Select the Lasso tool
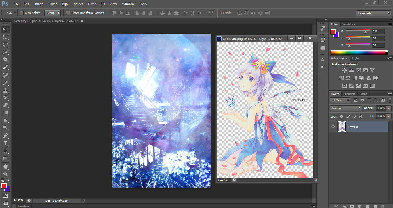The width and height of the screenshot is (393, 208). tap(5, 45)
